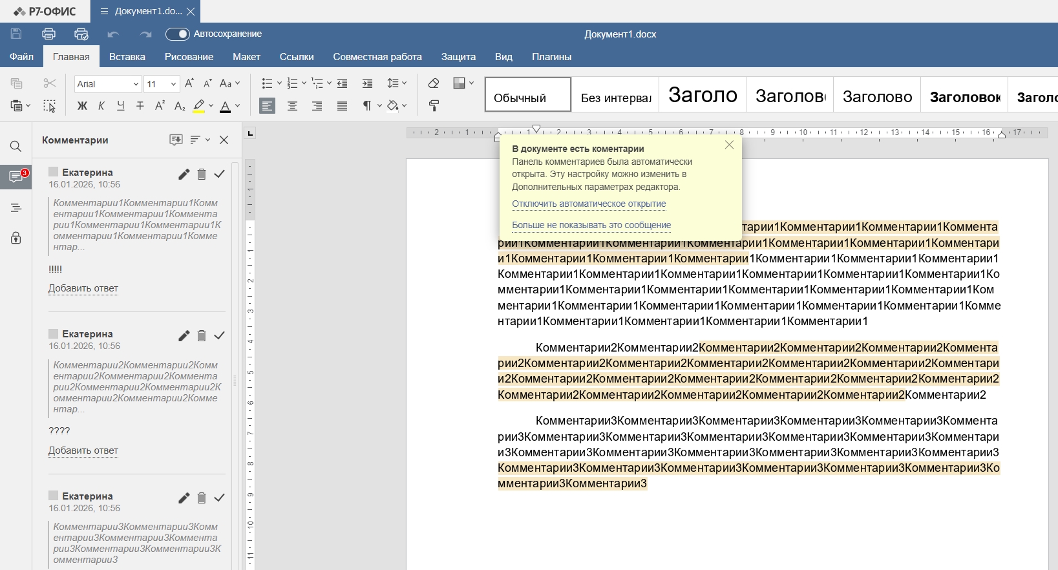The image size is (1058, 570).
Task: Apply the yellow highlight color
Action: (x=199, y=106)
